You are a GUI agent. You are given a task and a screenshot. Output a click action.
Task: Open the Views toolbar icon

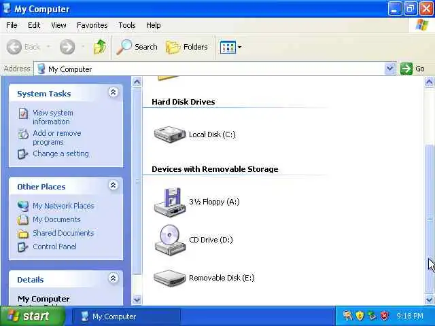click(228, 47)
